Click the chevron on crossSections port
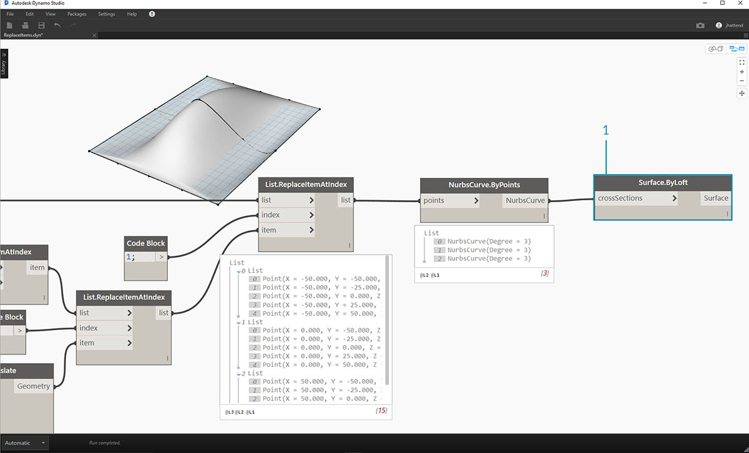Viewport: 749px width, 453px height. [674, 198]
